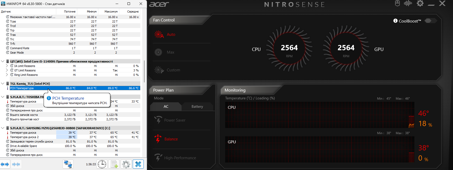
Task: Select Custom fan control mode
Action: point(167,70)
